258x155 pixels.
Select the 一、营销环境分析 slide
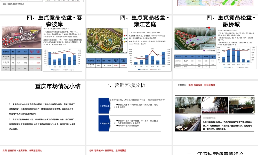coord(129,113)
